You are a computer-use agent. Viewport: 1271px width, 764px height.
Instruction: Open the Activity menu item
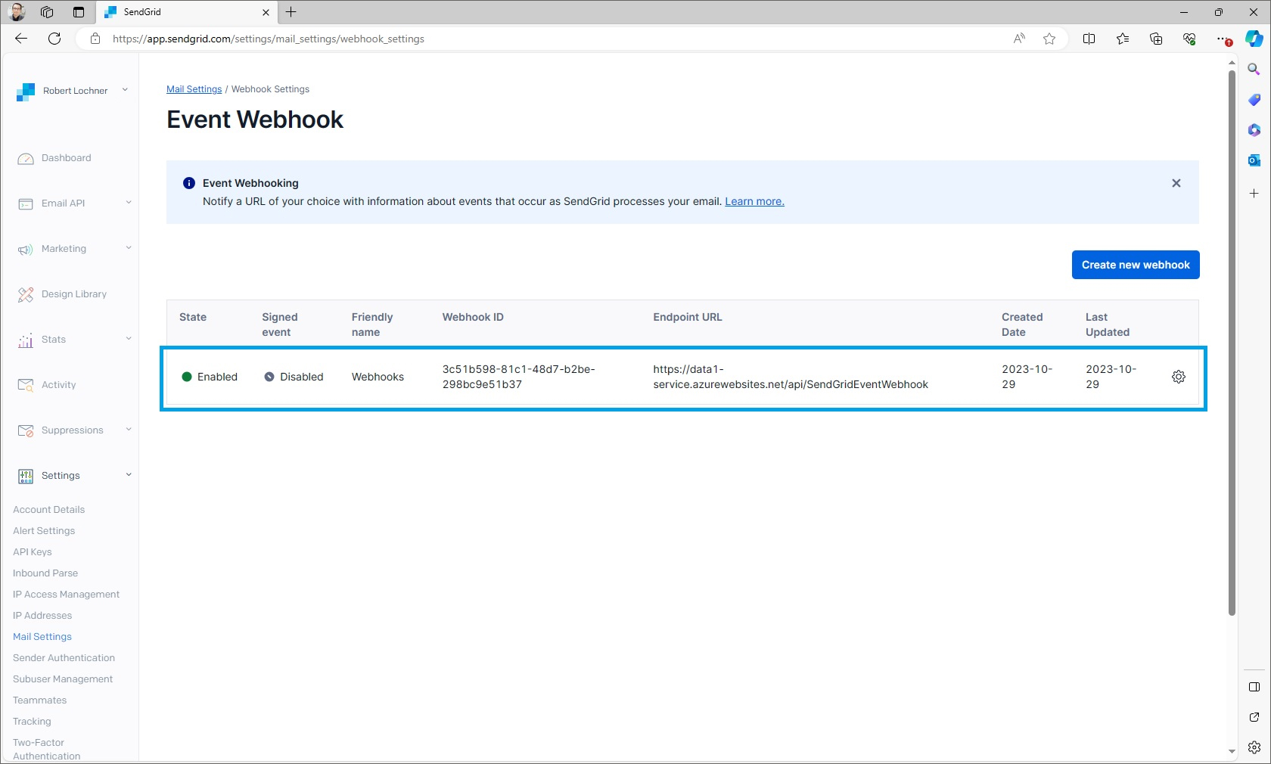59,385
